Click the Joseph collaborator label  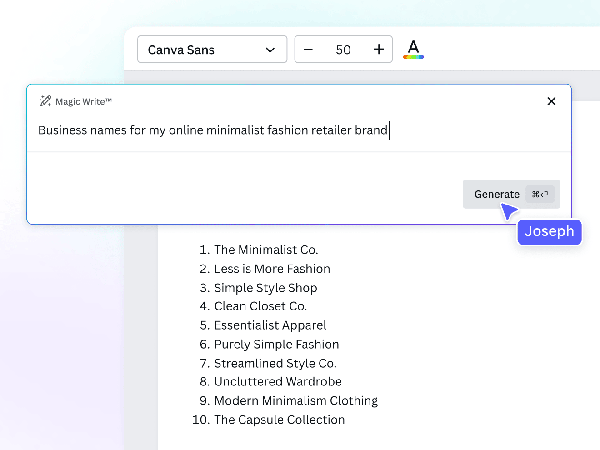tap(549, 232)
